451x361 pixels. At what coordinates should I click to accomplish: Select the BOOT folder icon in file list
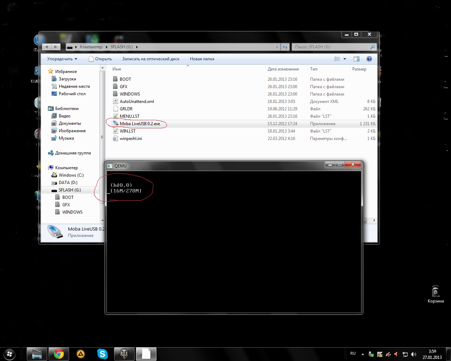click(115, 79)
